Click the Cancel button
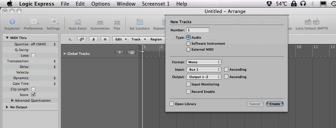Image resolution: width=336 pixels, height=128 pixels. [x=255, y=104]
